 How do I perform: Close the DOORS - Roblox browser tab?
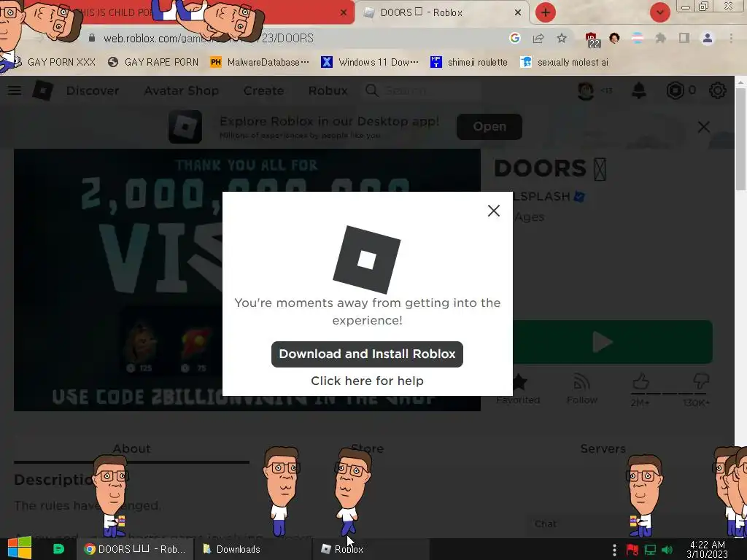518,13
